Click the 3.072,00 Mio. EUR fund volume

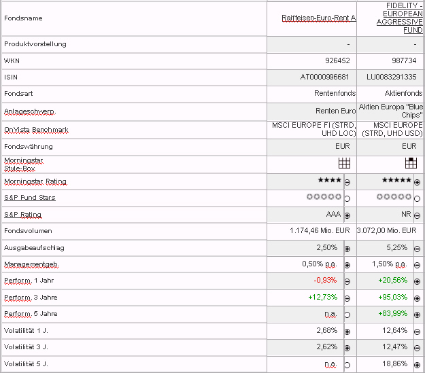[x=386, y=230]
